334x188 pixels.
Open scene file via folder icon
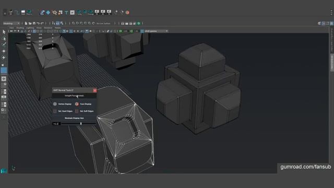(x=30, y=23)
